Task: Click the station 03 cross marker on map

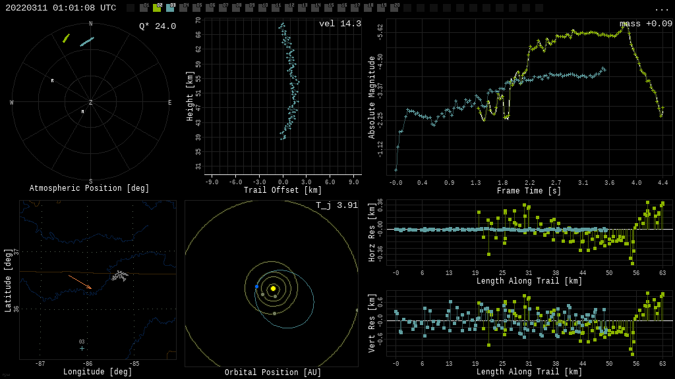Action: [x=82, y=348]
